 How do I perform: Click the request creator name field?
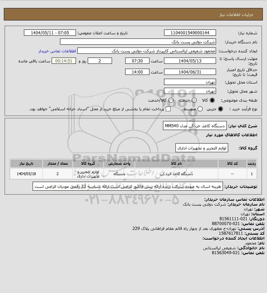pos(147,51)
